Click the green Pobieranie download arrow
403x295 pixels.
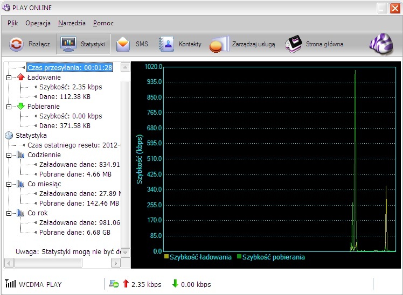[21, 106]
